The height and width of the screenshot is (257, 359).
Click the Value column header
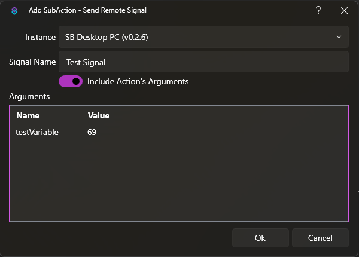tap(99, 115)
